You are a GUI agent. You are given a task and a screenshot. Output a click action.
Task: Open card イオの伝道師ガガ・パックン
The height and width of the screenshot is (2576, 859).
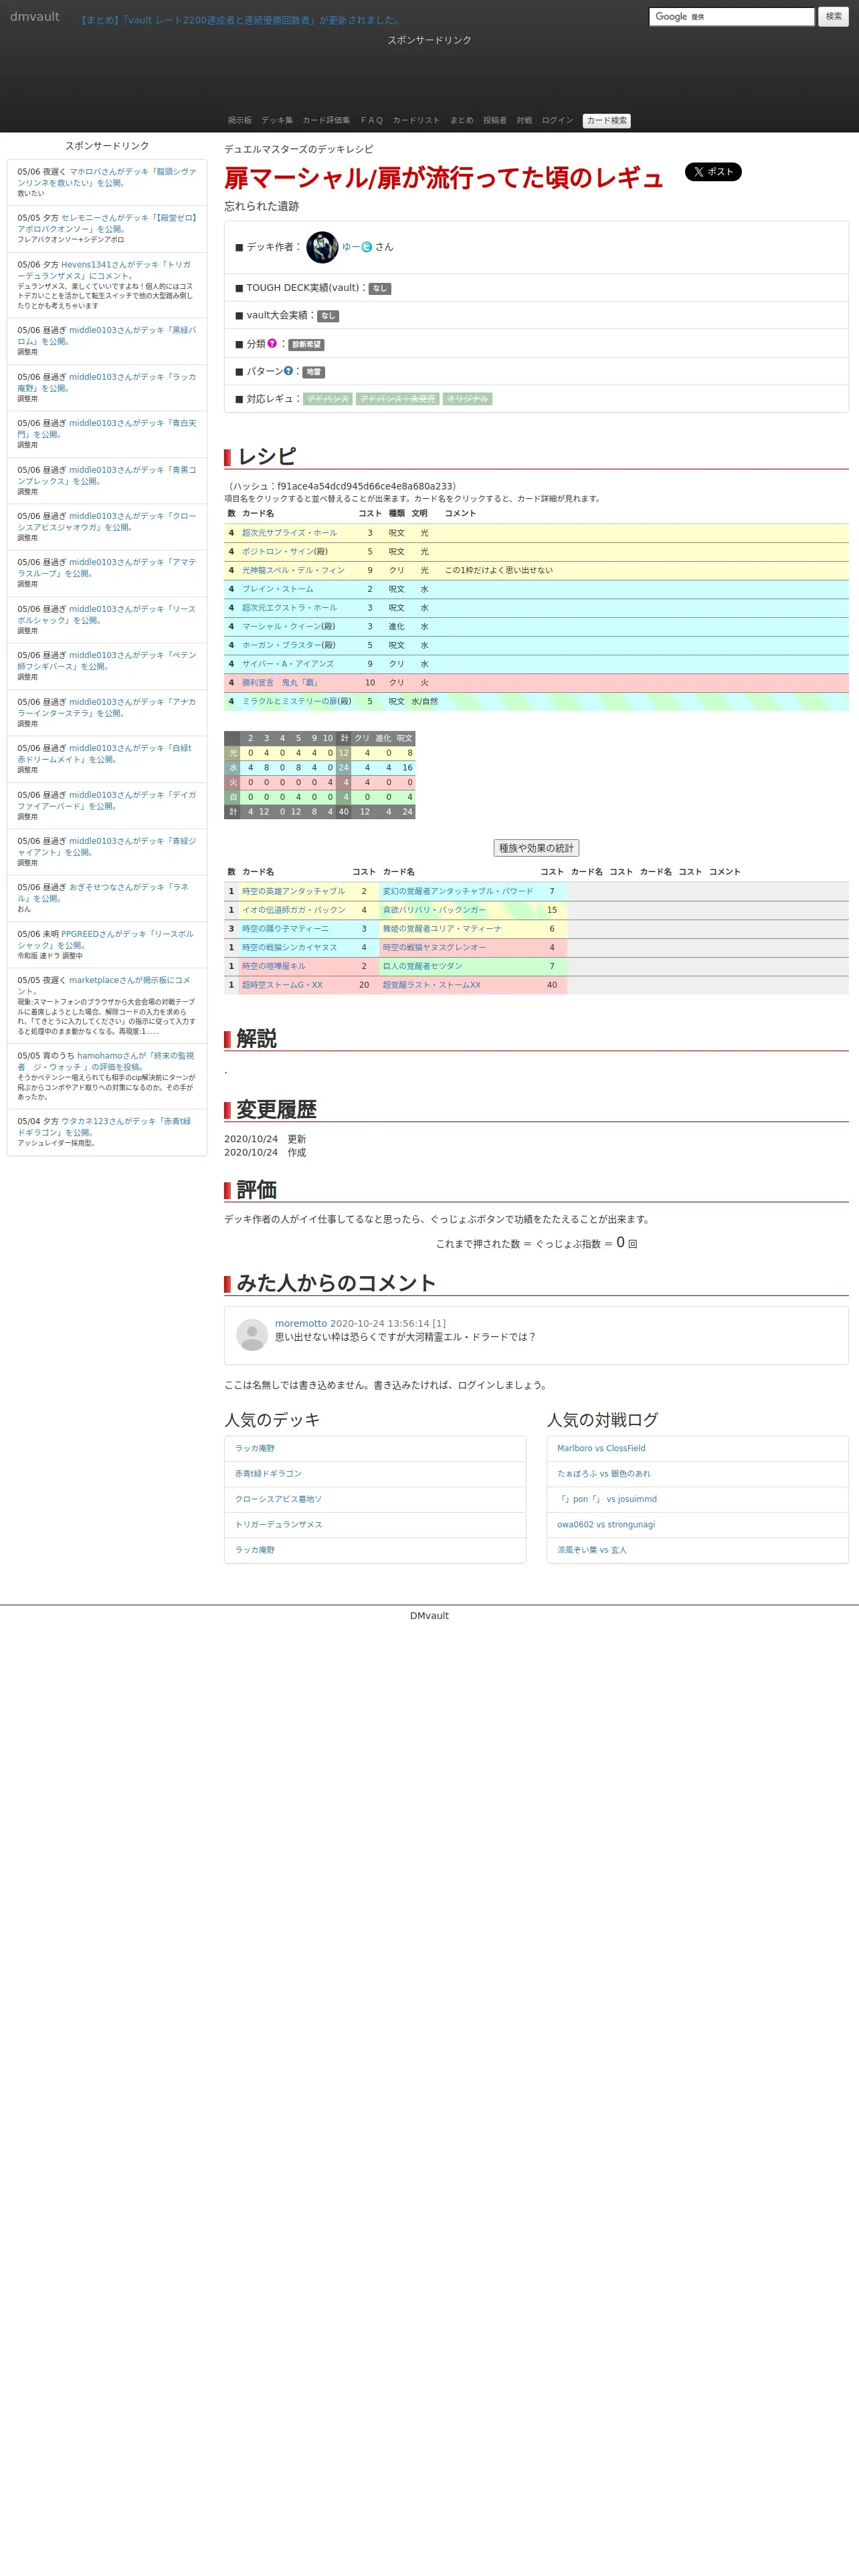[293, 910]
